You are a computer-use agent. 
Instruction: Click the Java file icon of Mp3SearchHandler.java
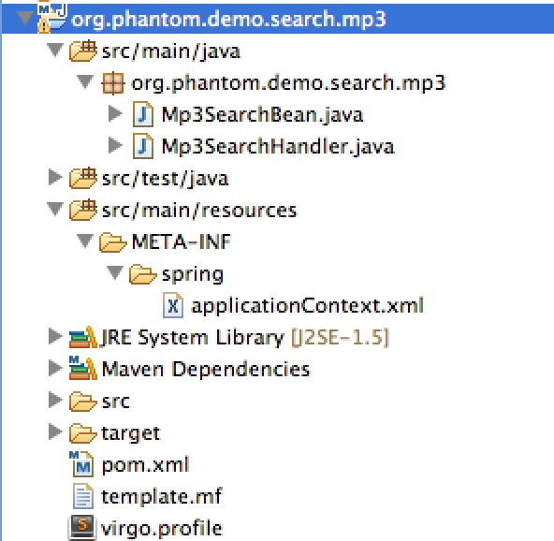[143, 146]
